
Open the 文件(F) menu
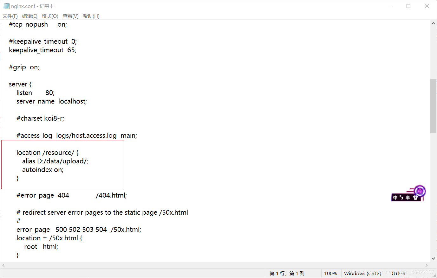(10, 16)
